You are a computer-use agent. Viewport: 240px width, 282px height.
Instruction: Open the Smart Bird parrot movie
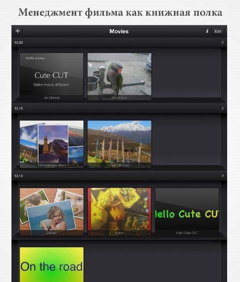(119, 77)
